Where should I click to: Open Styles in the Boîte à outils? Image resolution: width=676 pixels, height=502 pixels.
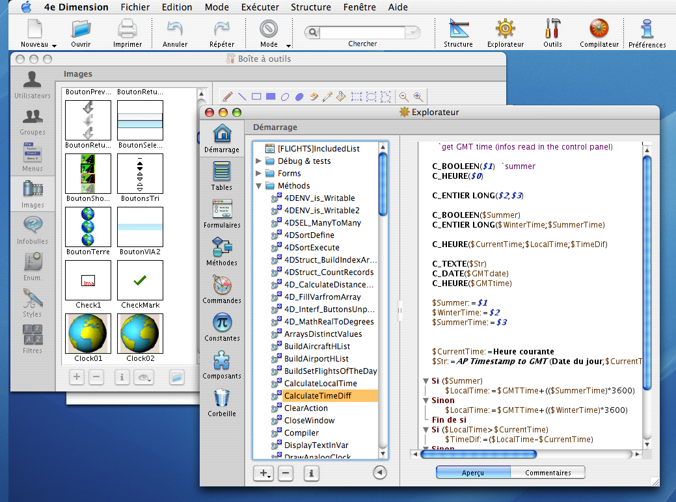[x=33, y=304]
